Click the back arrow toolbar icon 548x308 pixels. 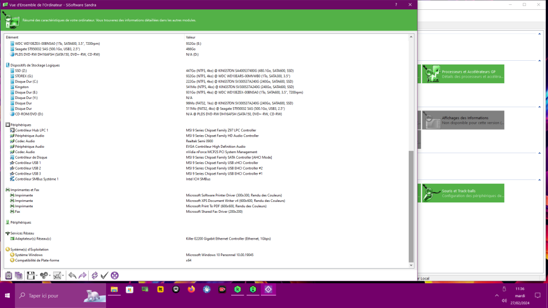click(x=72, y=276)
